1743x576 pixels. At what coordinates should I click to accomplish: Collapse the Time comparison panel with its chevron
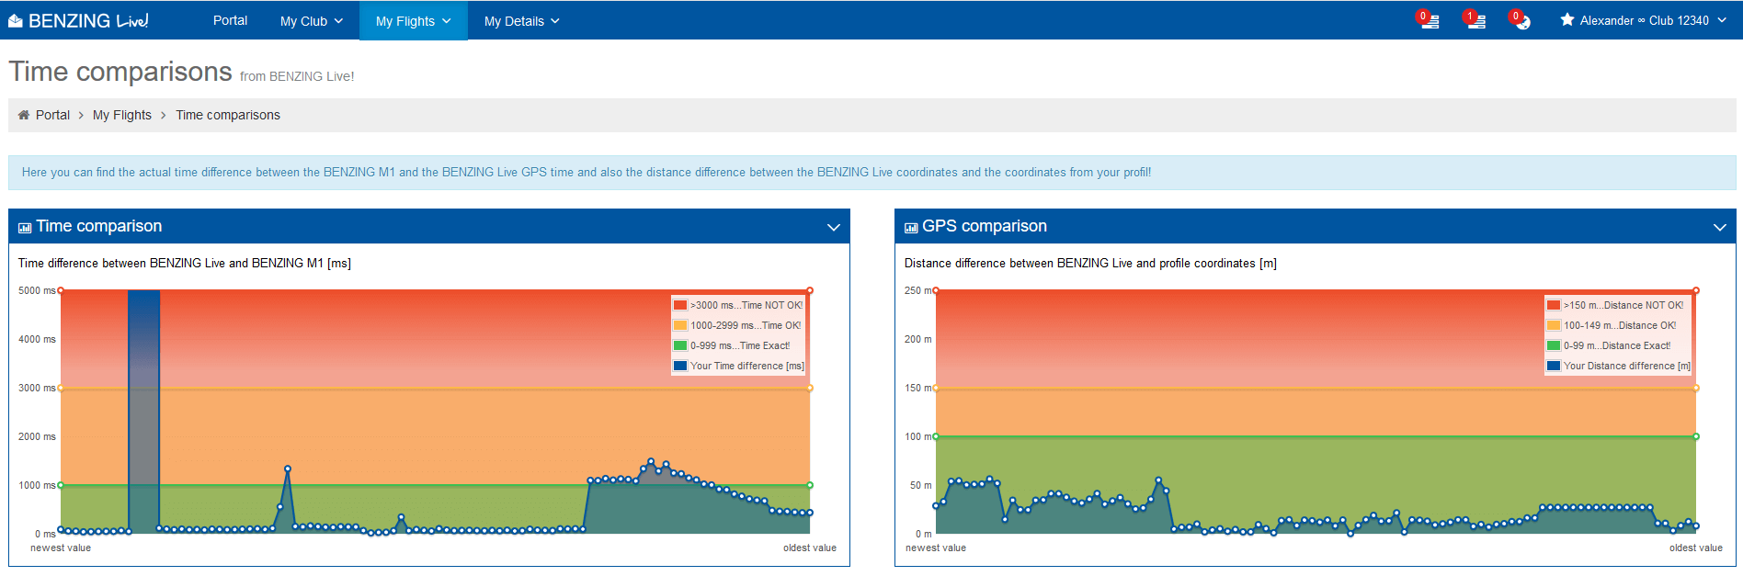834,227
